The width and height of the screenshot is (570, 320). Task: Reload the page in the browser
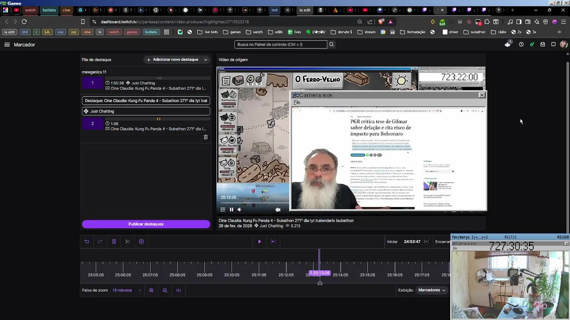[x=24, y=21]
